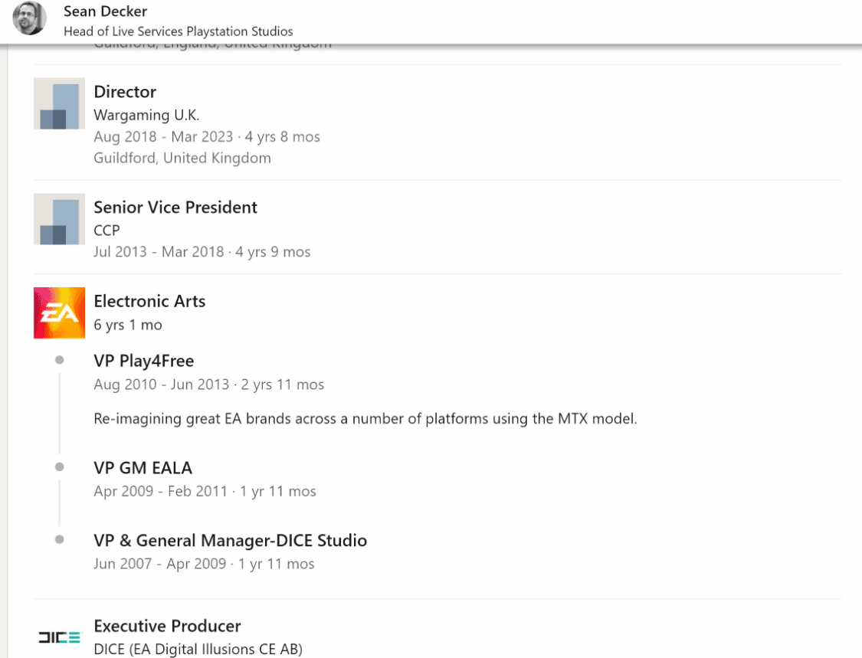This screenshot has width=862, height=658.
Task: Open the VP Play4Free role title
Action: 143,361
